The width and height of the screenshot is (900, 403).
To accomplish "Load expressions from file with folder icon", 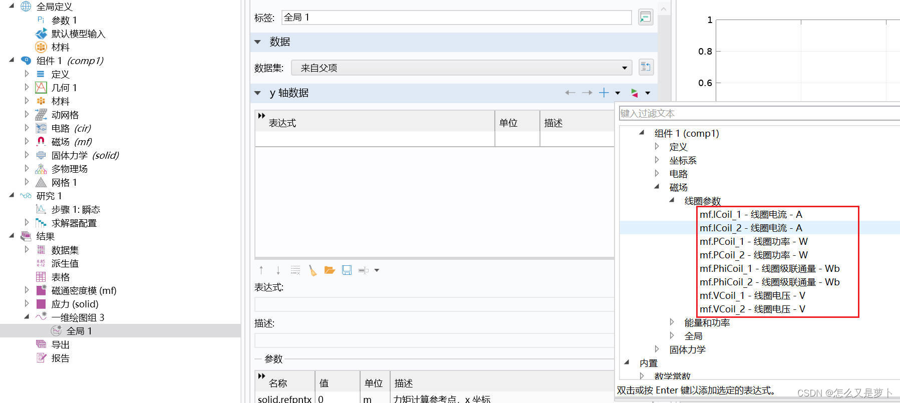I will coord(330,270).
